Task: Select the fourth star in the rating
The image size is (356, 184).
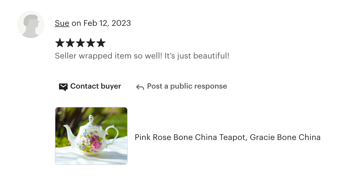Action: pos(91,43)
